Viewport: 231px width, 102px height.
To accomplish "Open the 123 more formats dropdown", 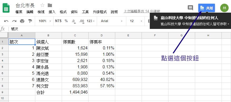I will click(x=91, y=21).
